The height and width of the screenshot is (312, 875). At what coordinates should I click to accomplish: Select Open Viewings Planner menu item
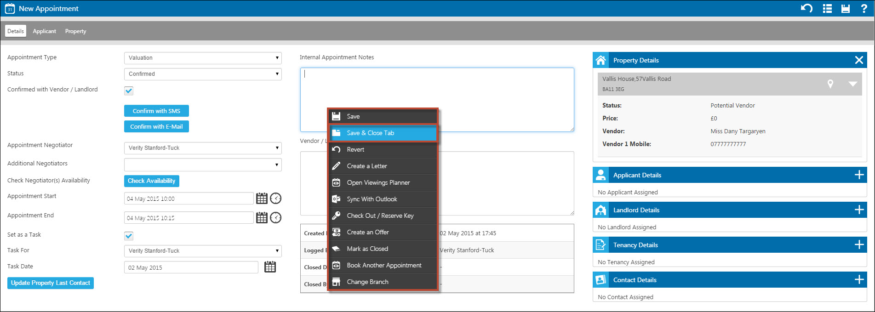383,182
